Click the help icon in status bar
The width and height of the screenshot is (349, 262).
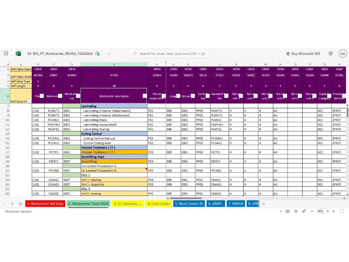pos(296,211)
